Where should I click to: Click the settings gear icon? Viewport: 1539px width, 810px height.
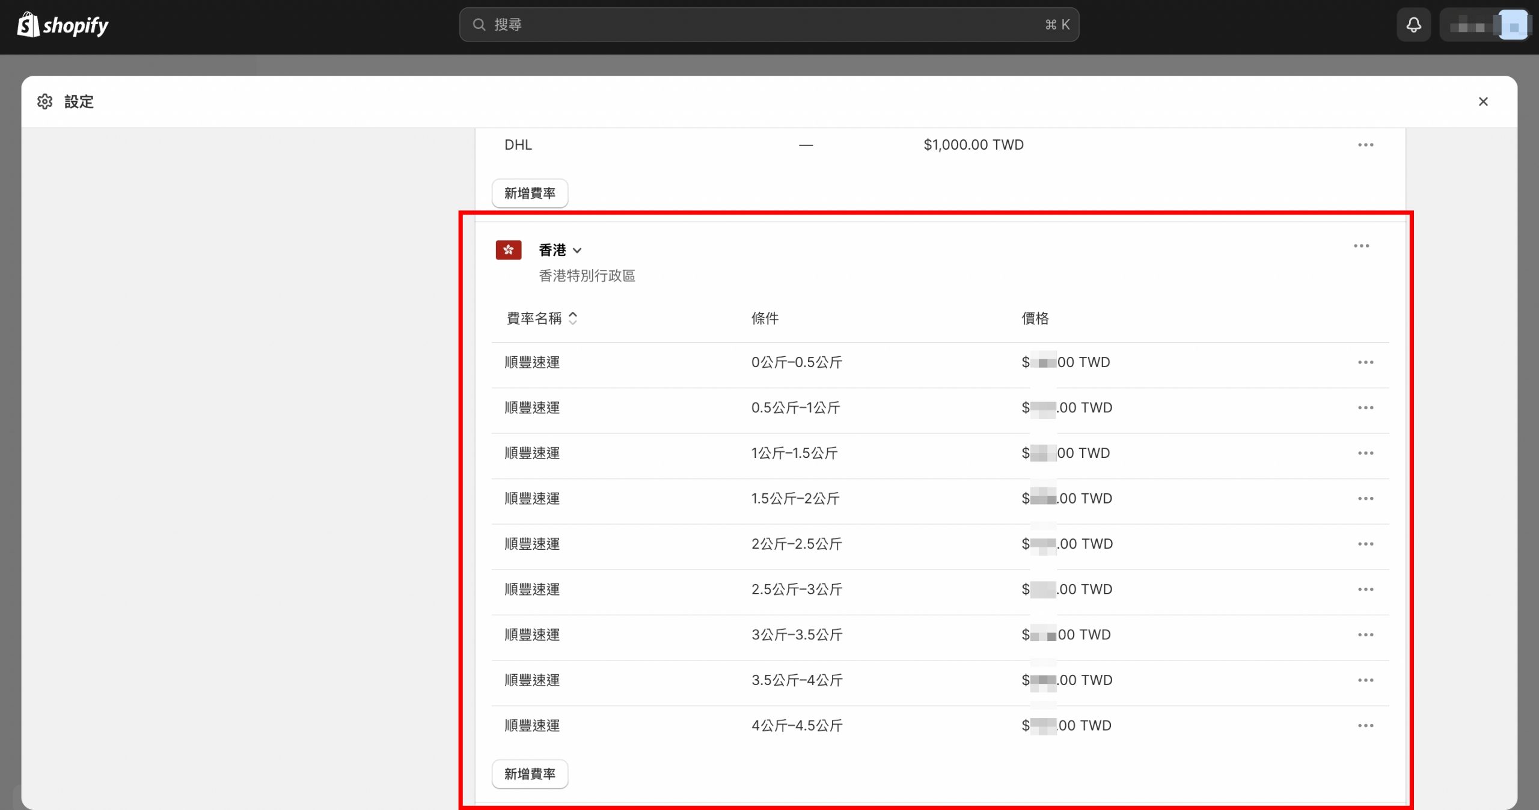45,102
